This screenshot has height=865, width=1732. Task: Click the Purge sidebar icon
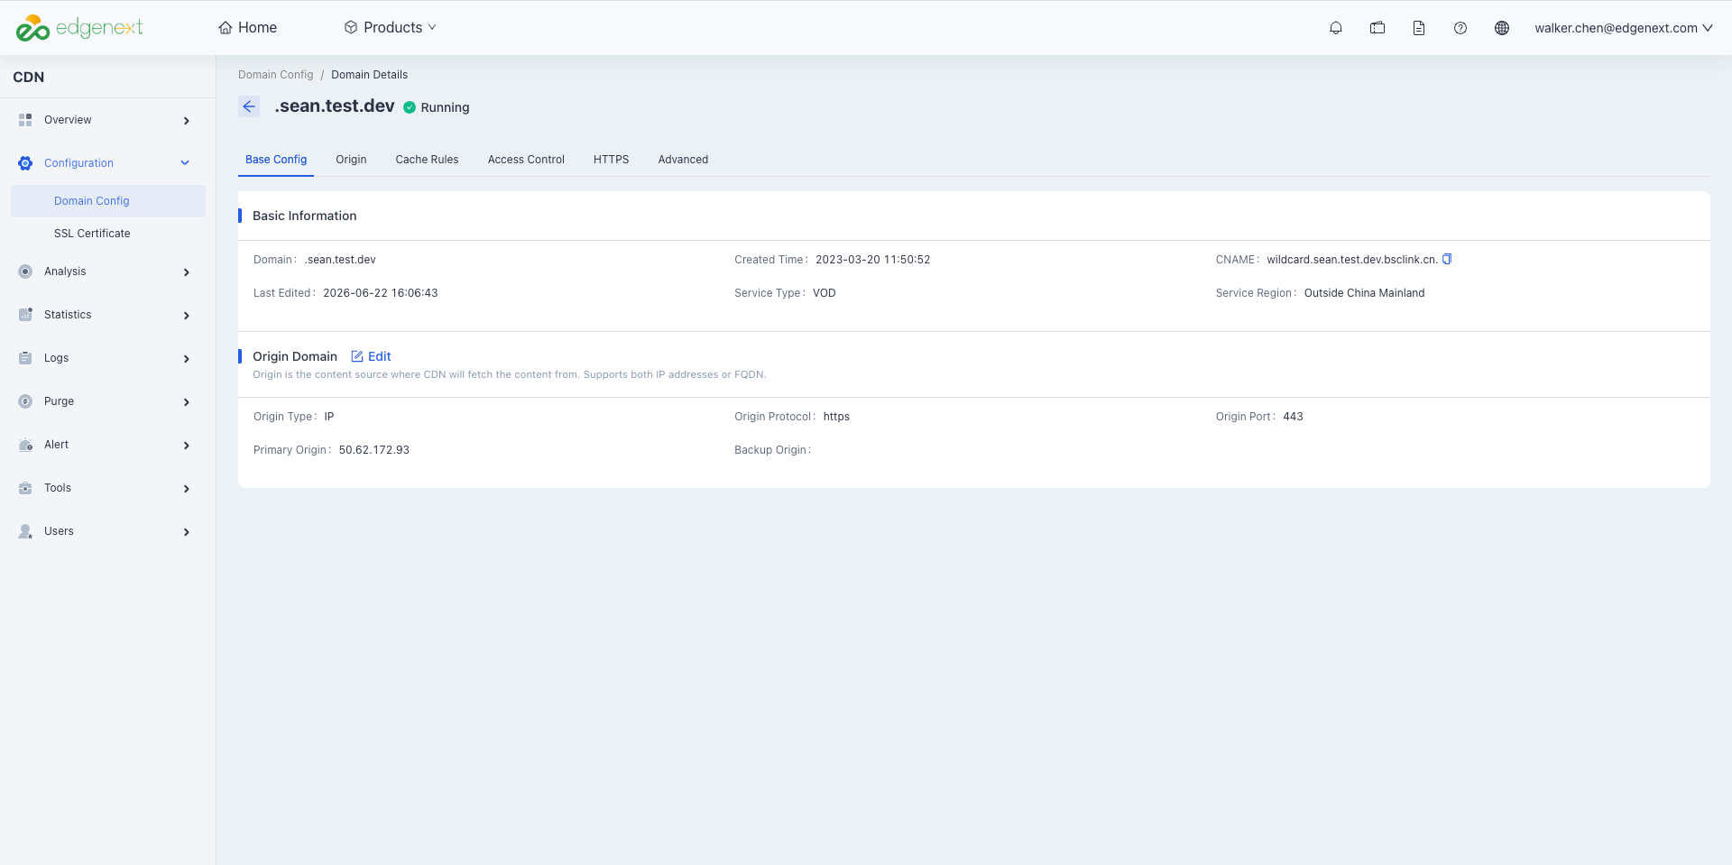[25, 401]
